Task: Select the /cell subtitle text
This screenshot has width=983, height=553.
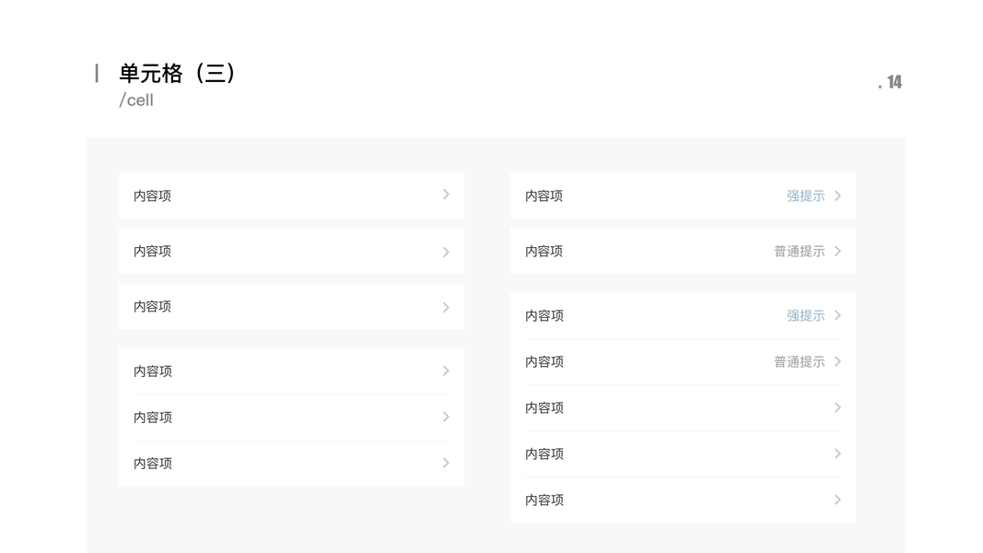Action: click(x=137, y=100)
